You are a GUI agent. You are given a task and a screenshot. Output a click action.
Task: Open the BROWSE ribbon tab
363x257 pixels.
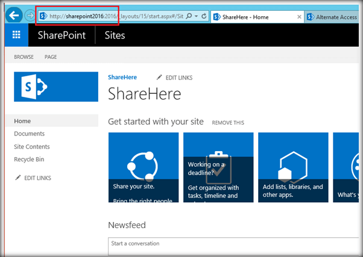click(24, 57)
